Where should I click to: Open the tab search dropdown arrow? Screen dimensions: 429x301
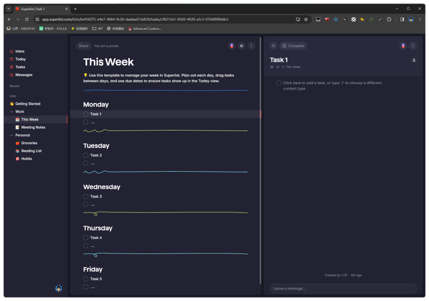pos(9,9)
